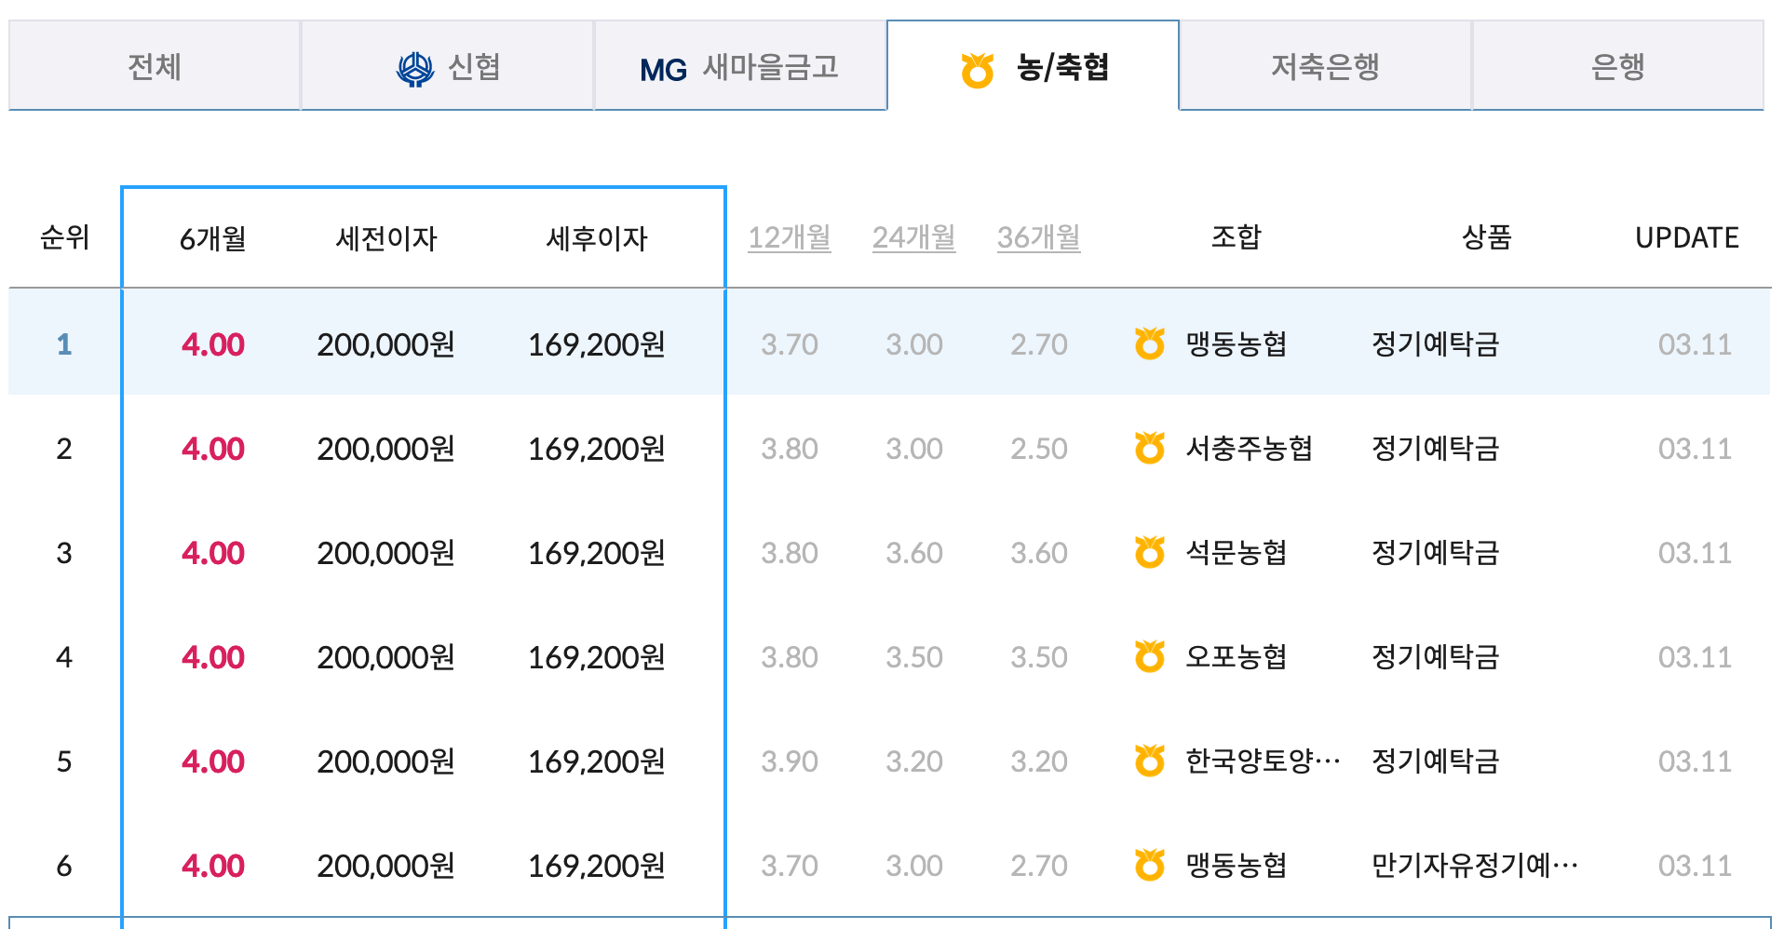The image size is (1784, 929).
Task: Click the NH icon beside 한국양토양 entry
Action: point(1152,761)
